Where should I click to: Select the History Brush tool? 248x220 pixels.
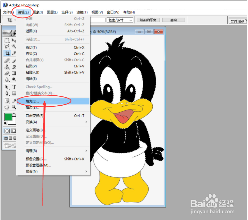[x=14, y=67]
